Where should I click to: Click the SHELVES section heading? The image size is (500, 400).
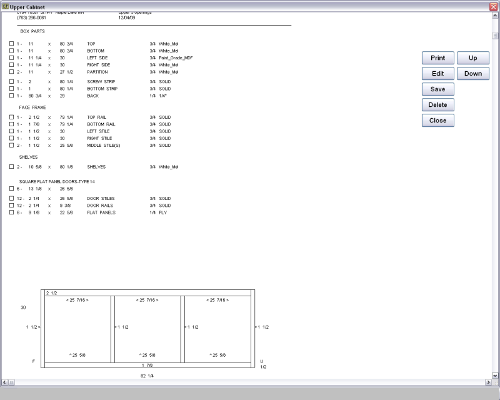pyautogui.click(x=28, y=157)
